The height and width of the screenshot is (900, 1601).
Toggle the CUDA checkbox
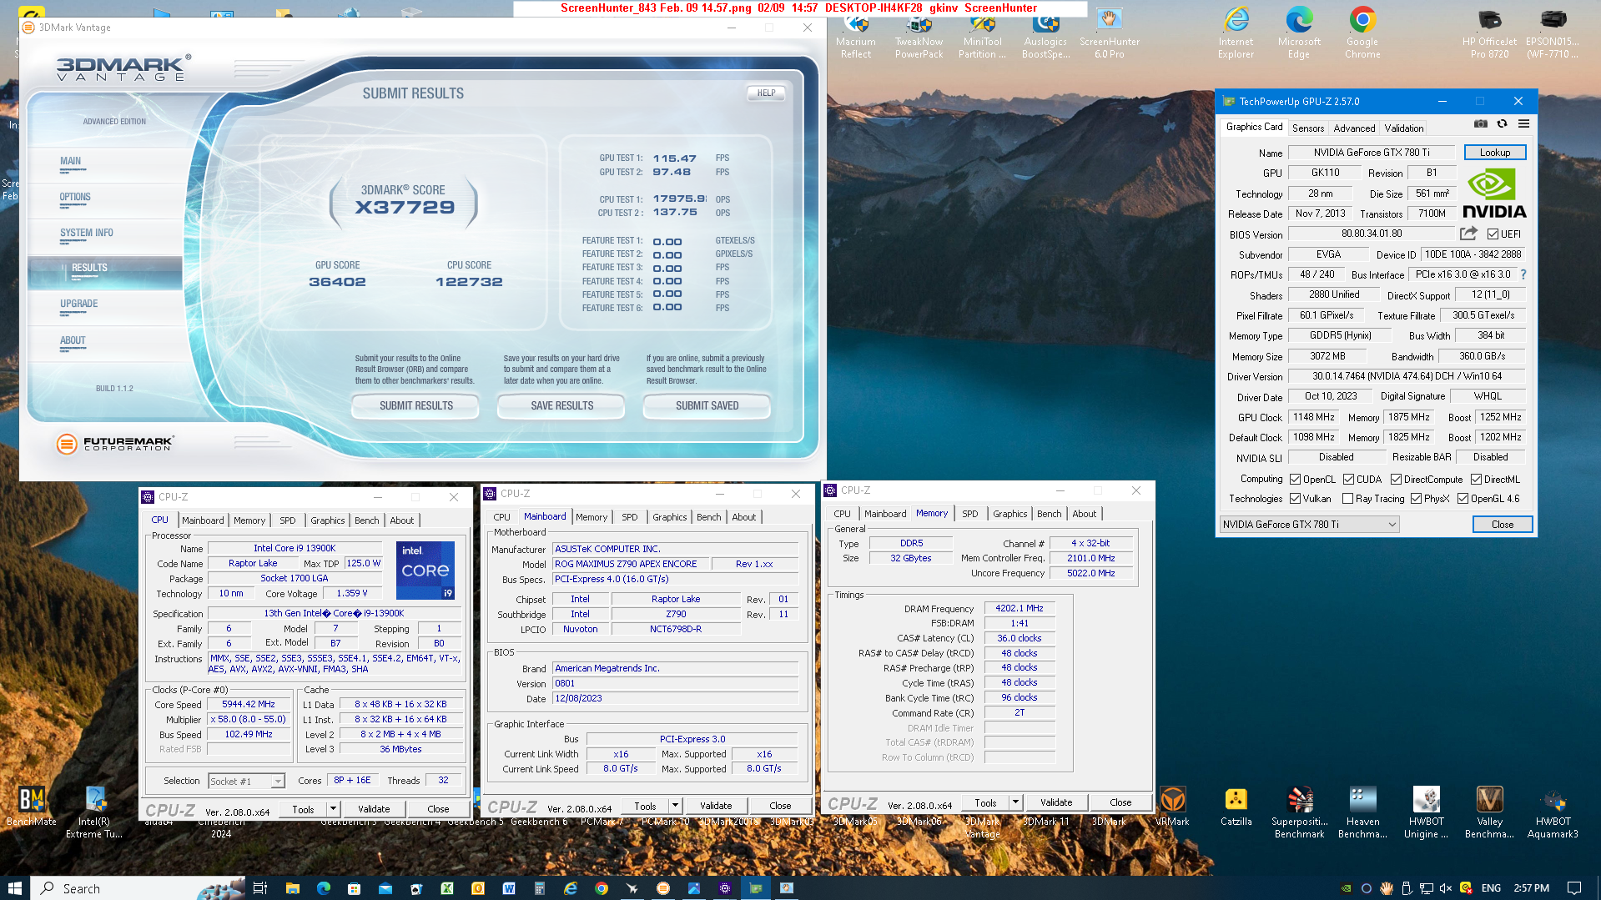click(x=1348, y=480)
